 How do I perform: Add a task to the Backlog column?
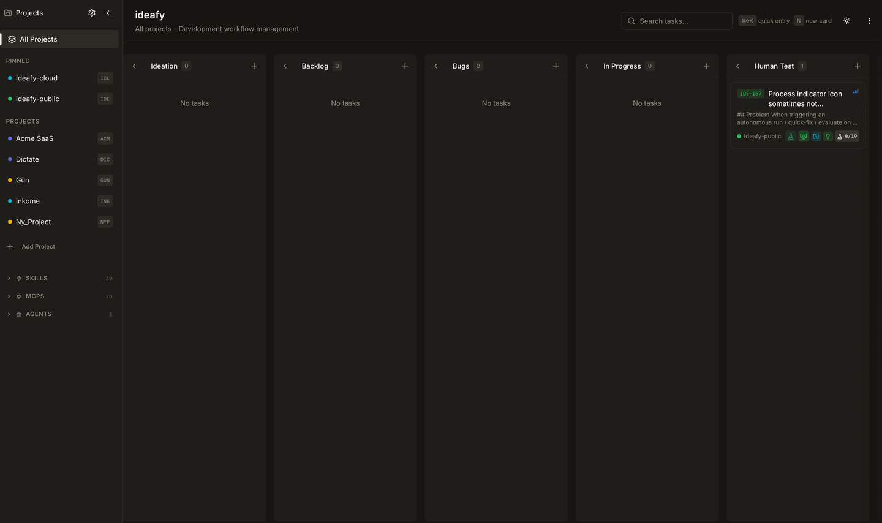(405, 66)
